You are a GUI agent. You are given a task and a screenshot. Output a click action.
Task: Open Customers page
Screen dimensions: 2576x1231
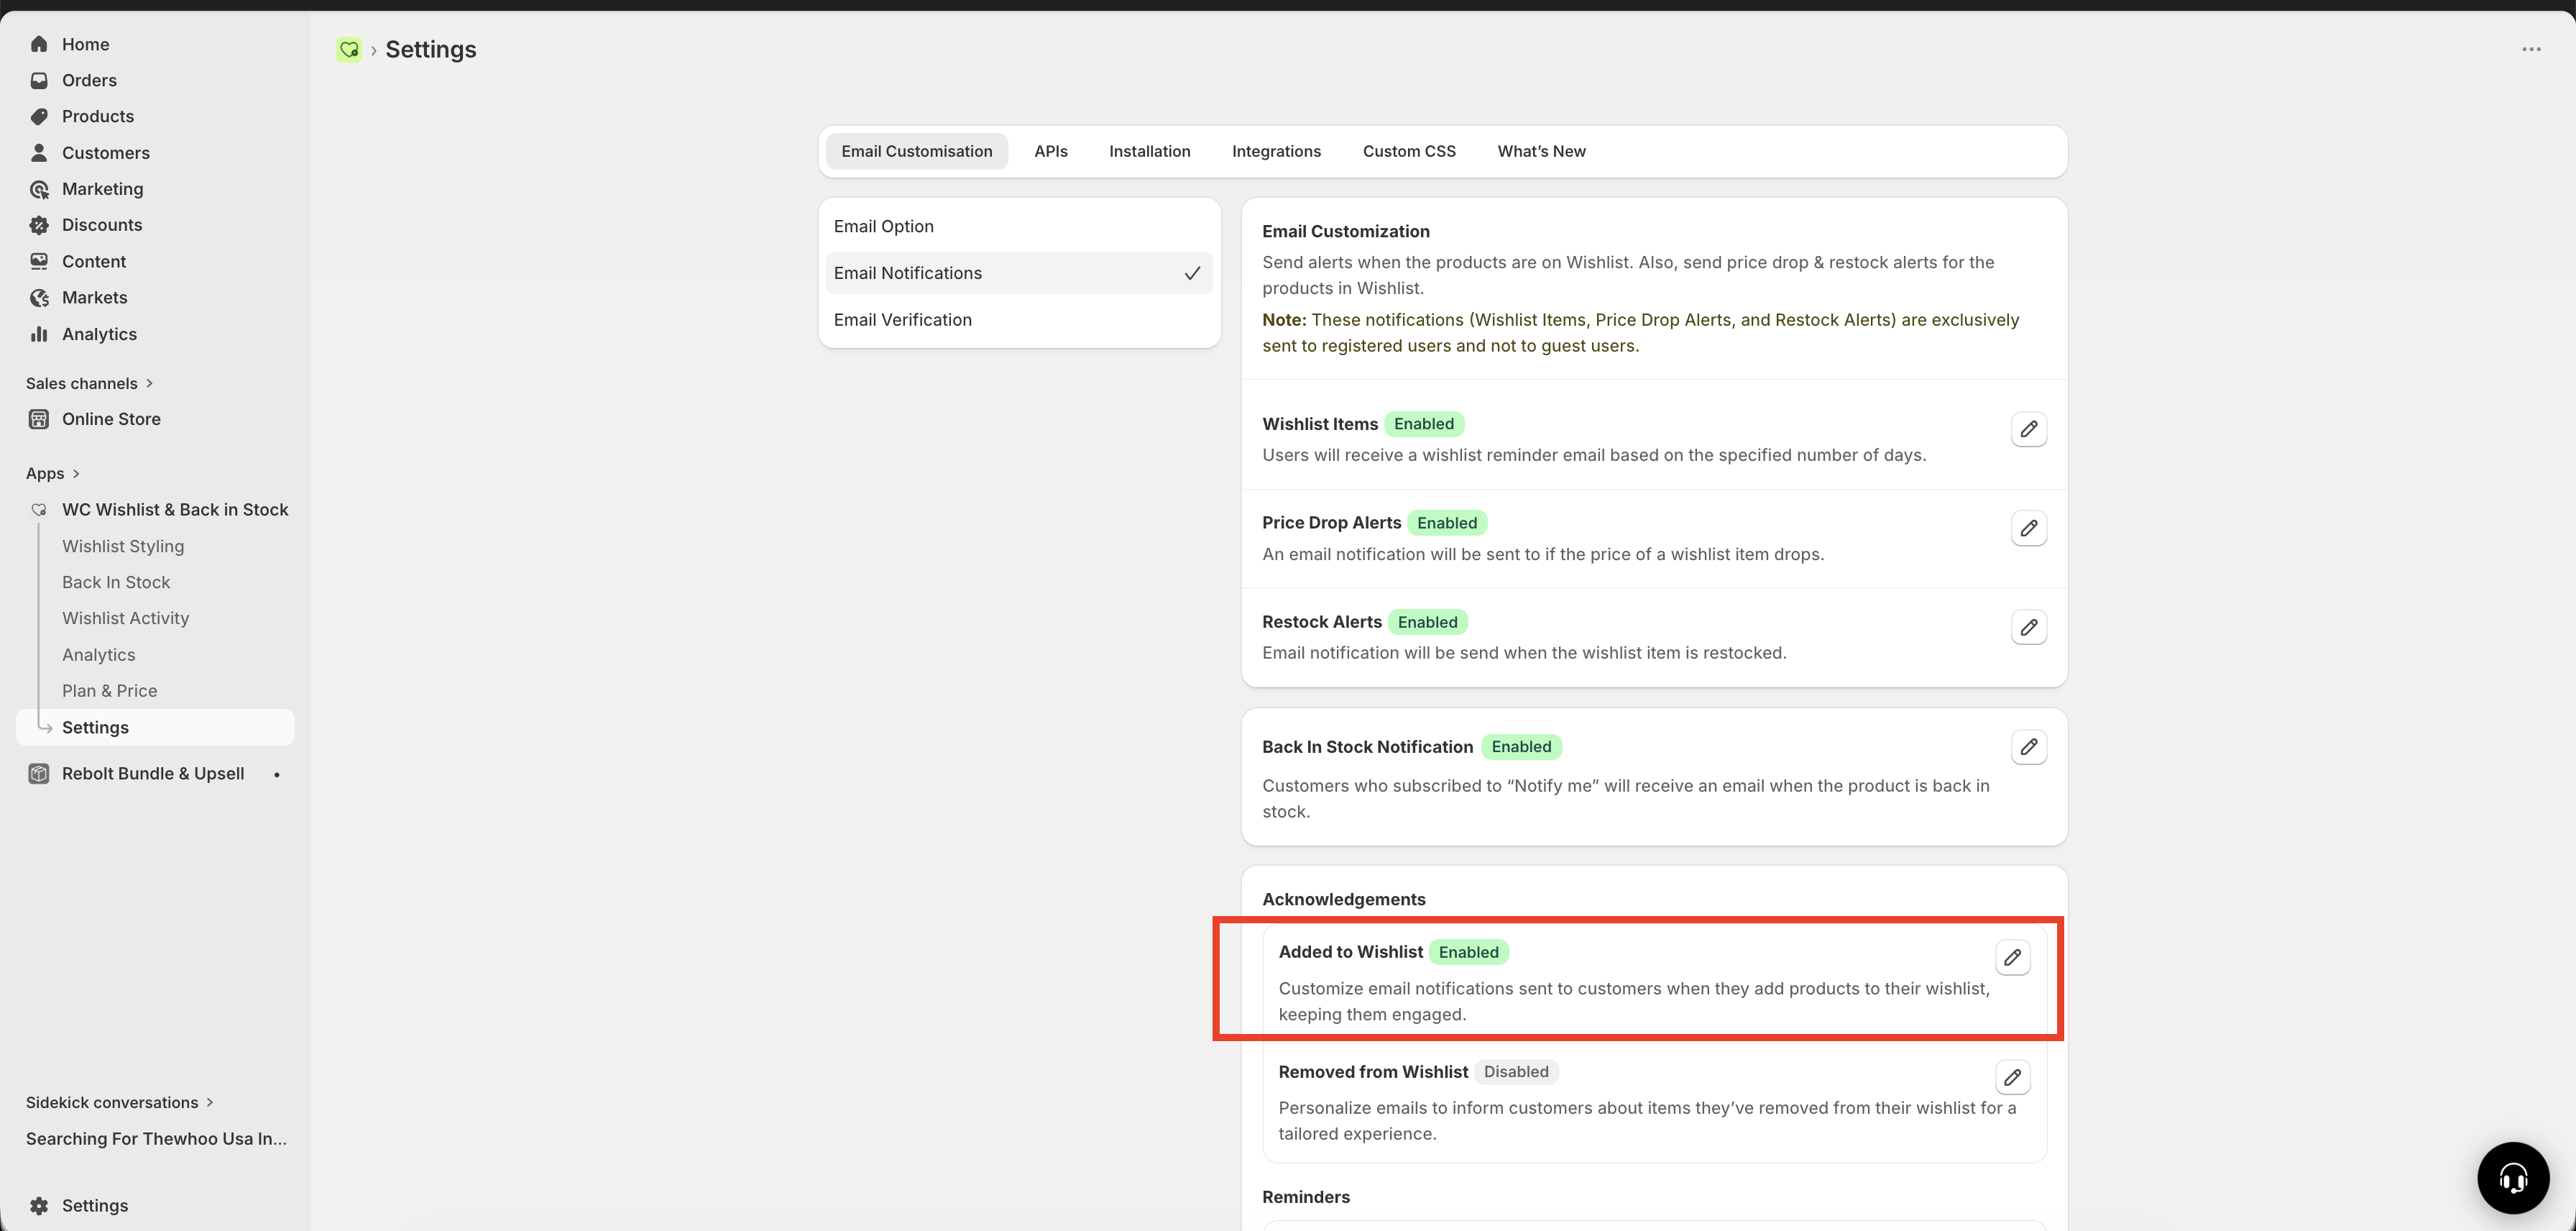(105, 153)
